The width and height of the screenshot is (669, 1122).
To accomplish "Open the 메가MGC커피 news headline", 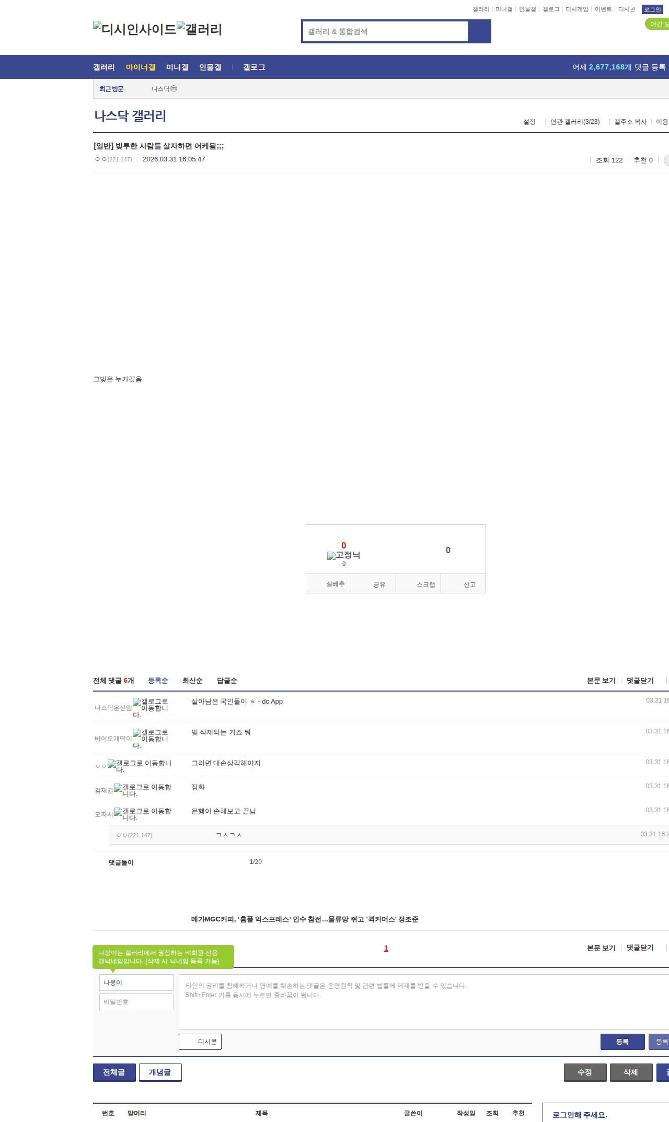I will tap(305, 919).
